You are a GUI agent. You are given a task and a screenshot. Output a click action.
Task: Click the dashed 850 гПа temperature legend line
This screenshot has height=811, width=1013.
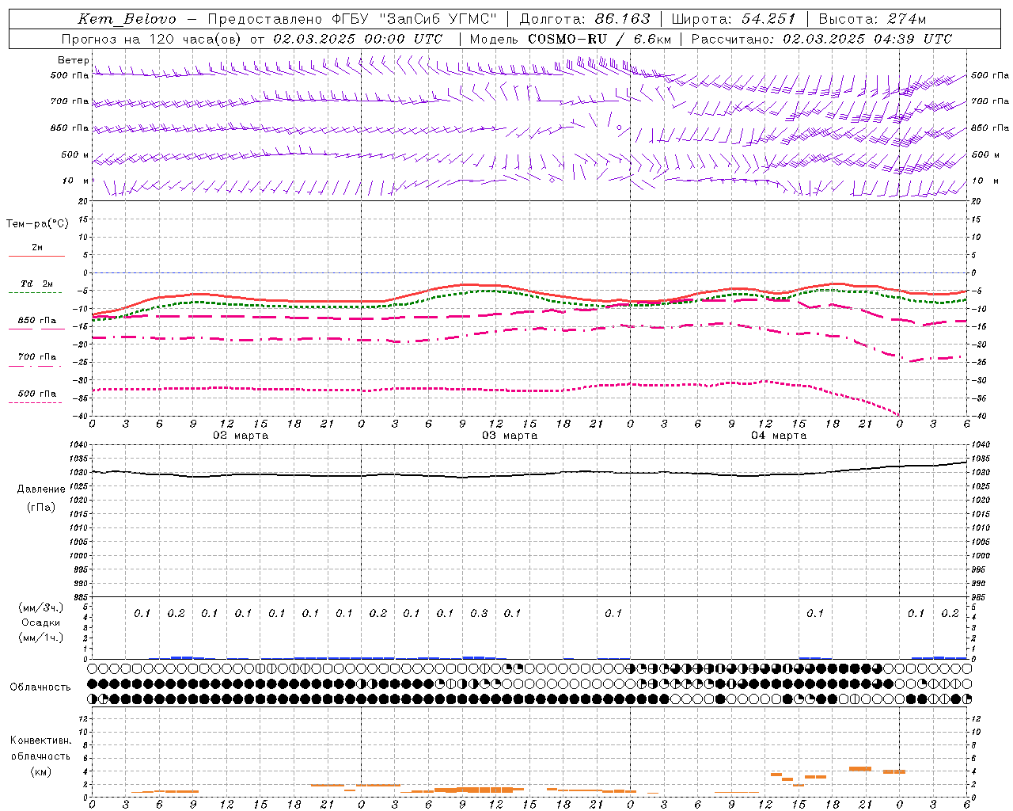pos(35,329)
